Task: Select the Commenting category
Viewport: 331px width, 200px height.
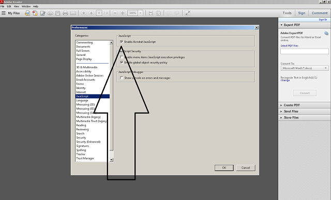Action: (84, 42)
